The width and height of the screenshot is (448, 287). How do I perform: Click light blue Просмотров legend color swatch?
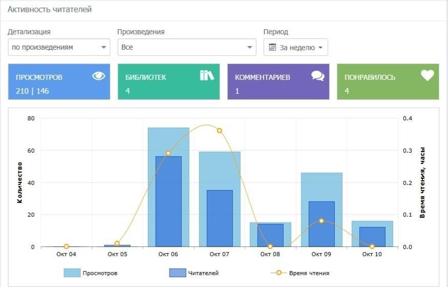[72, 273]
